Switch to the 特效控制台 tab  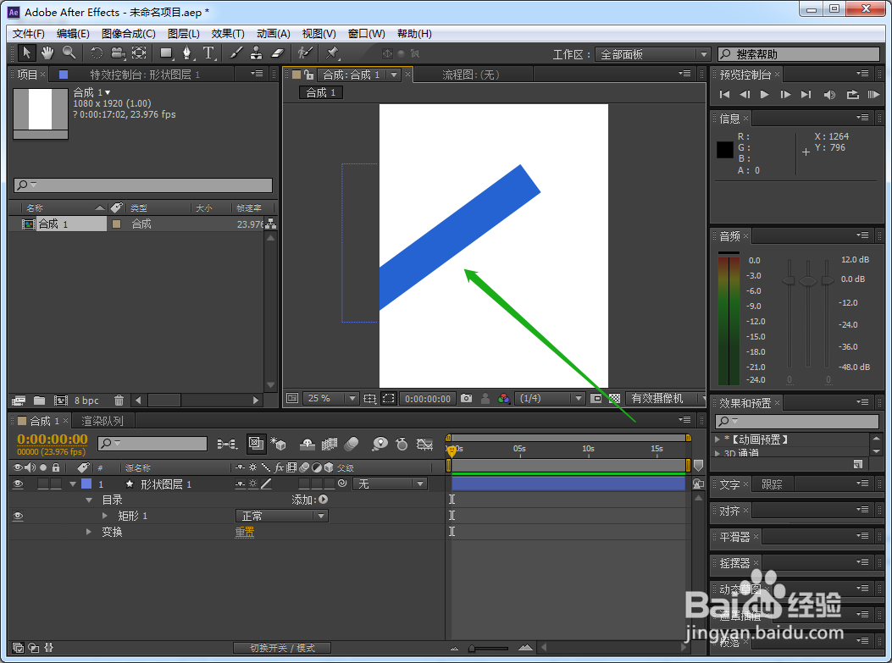(x=145, y=75)
